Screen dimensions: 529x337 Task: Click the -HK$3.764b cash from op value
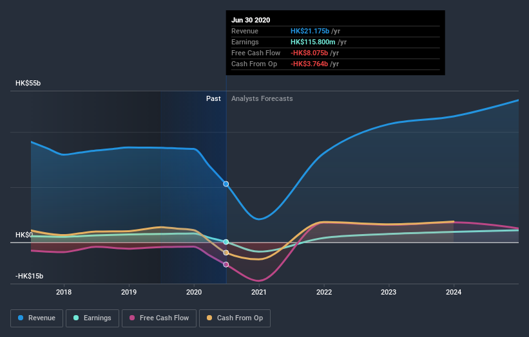309,64
